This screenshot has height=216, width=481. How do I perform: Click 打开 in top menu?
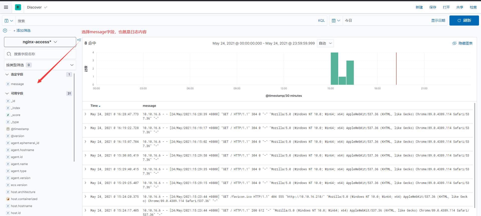[x=446, y=7]
